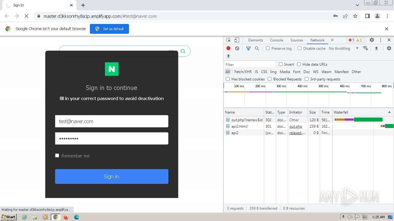Open the out.php initiator link
This screenshot has width=394, height=221.
(x=295, y=126)
